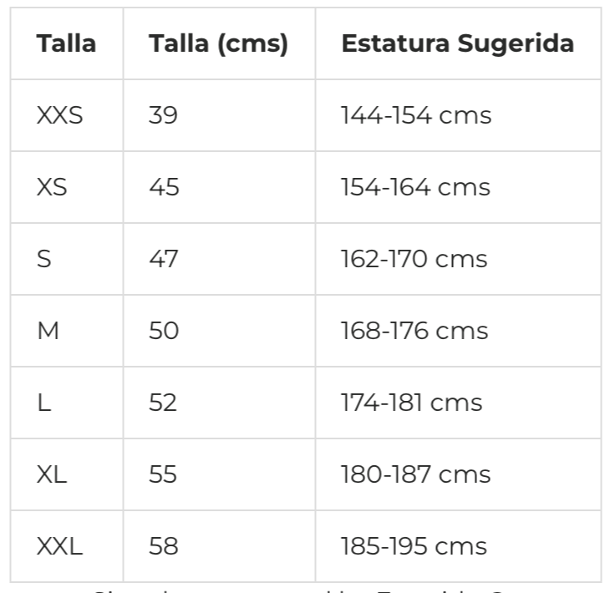Click the S size cell
The width and height of the screenshot is (610, 593).
(67, 259)
